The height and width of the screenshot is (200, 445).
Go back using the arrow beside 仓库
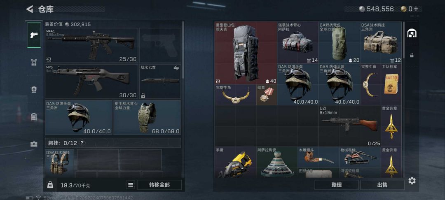click(x=29, y=9)
